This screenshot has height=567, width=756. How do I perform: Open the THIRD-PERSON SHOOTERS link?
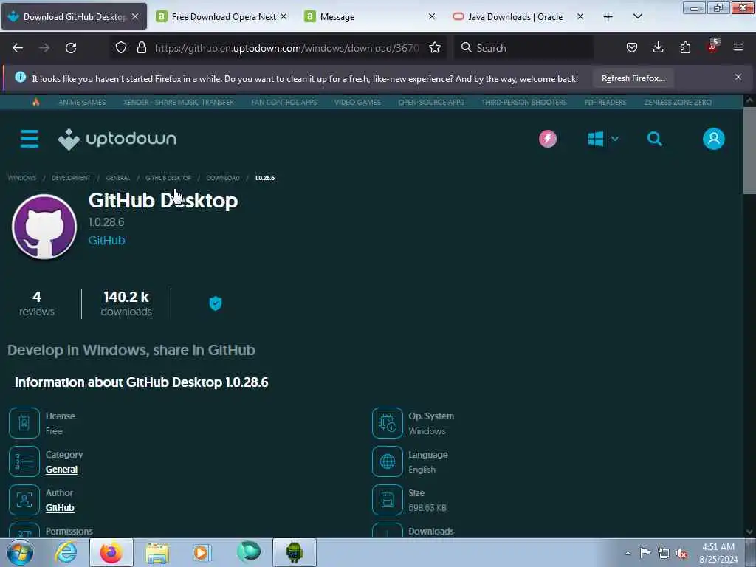pos(524,102)
